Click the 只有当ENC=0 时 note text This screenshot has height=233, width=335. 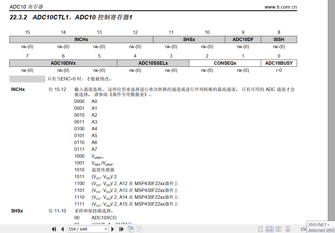pyautogui.click(x=80, y=79)
